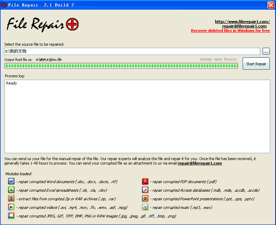Click the open output file link
The width and height of the screenshot is (276, 225).
tap(218, 59)
